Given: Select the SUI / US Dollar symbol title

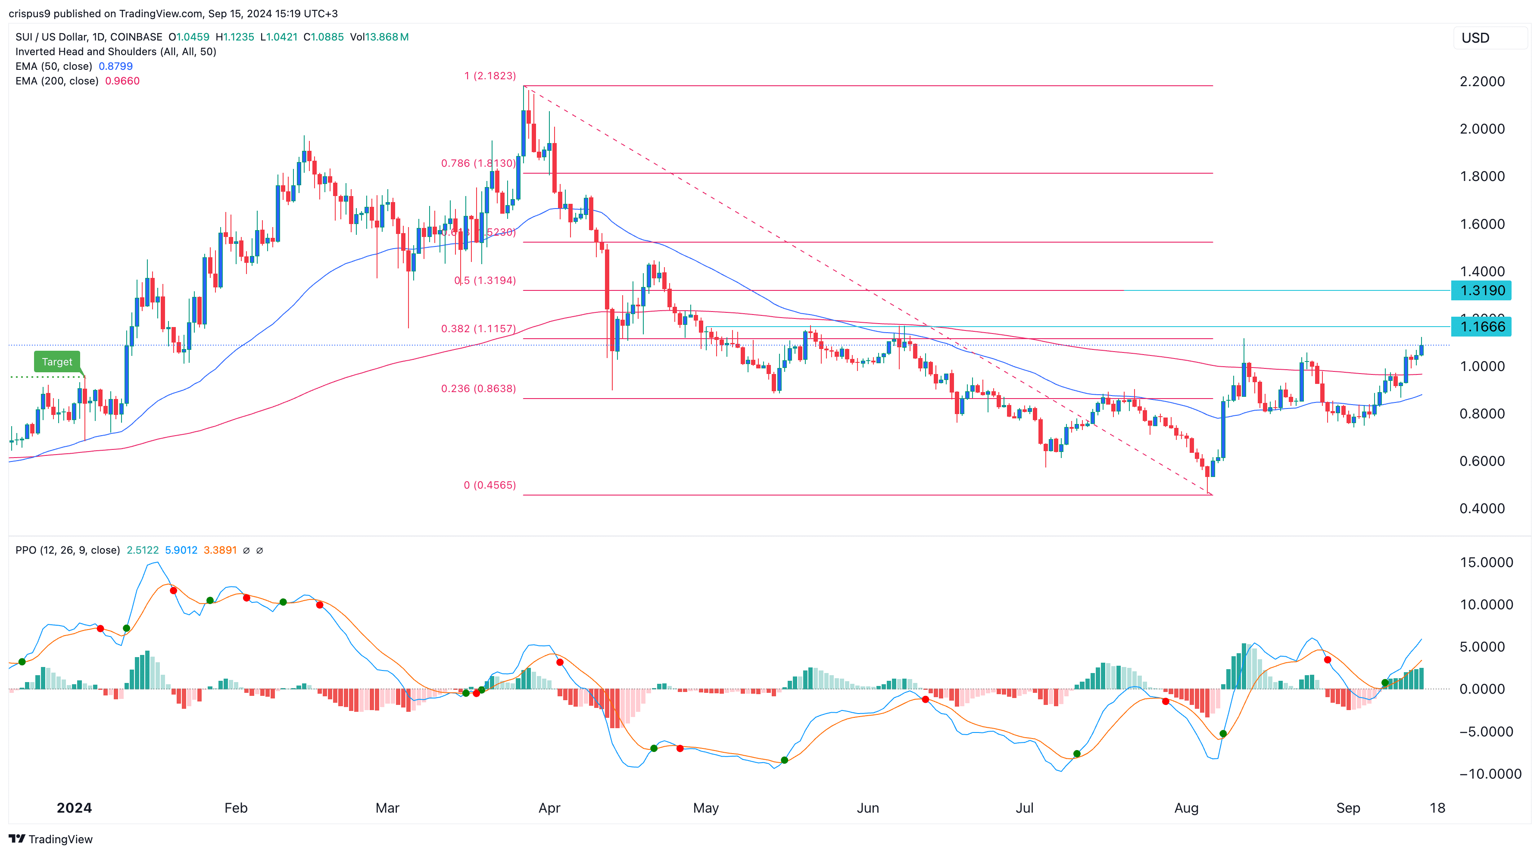Looking at the screenshot, I should point(89,37).
